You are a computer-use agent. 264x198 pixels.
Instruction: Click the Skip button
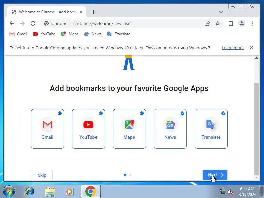tap(42, 175)
